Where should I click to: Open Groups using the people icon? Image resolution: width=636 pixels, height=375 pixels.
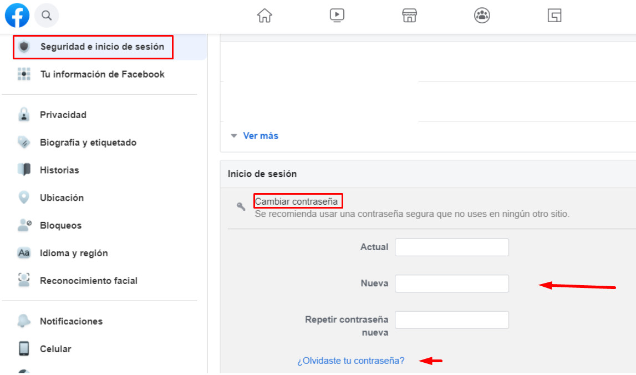(482, 16)
